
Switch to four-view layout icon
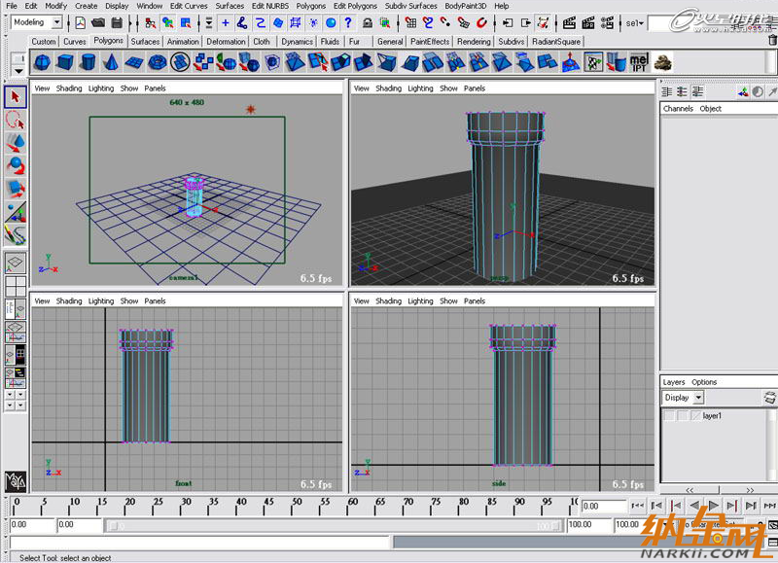click(15, 286)
